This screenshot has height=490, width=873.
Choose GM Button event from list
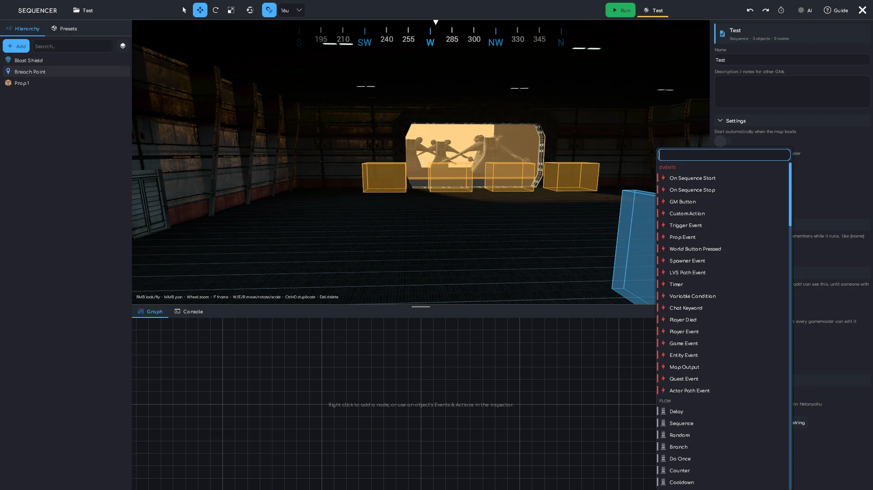722,202
